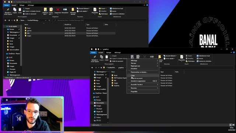Click Aucun in the Football Manager window ribbon

pyautogui.click(x=113, y=11)
